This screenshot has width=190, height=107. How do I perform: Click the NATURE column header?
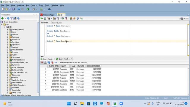tap(81, 66)
